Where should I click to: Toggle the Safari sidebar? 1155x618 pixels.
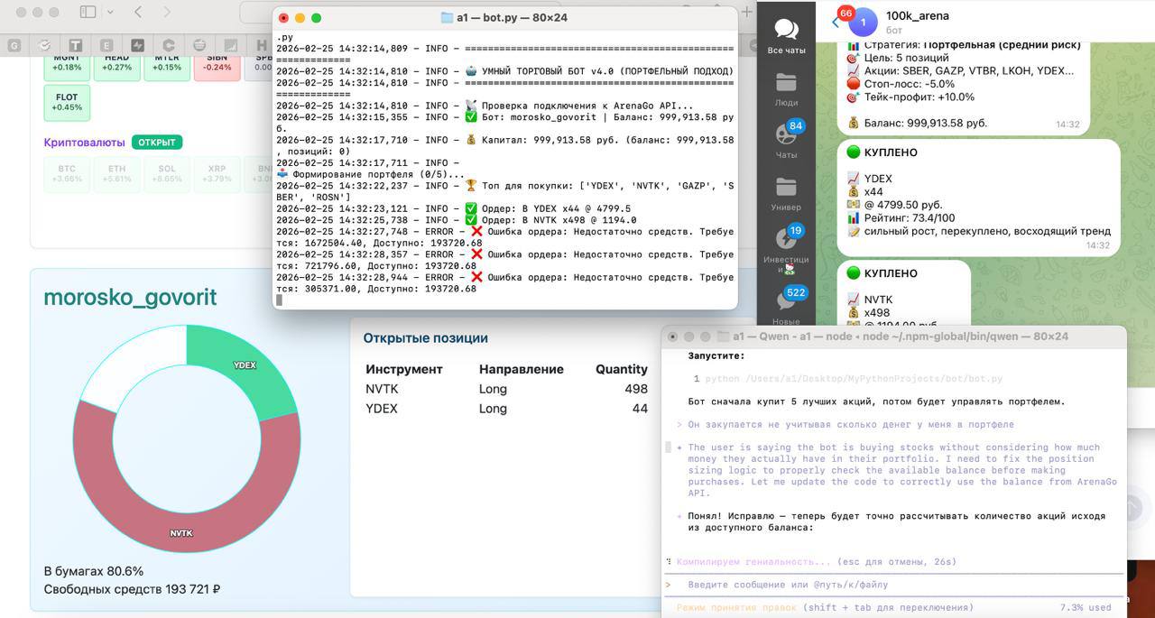pos(88,12)
